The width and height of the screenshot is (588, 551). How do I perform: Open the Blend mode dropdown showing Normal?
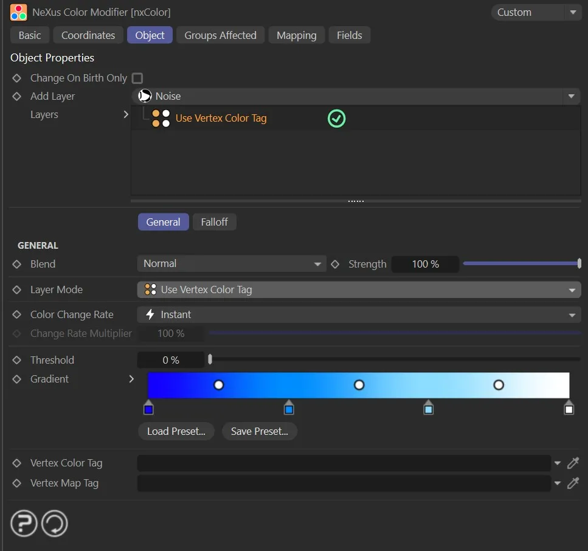point(231,263)
